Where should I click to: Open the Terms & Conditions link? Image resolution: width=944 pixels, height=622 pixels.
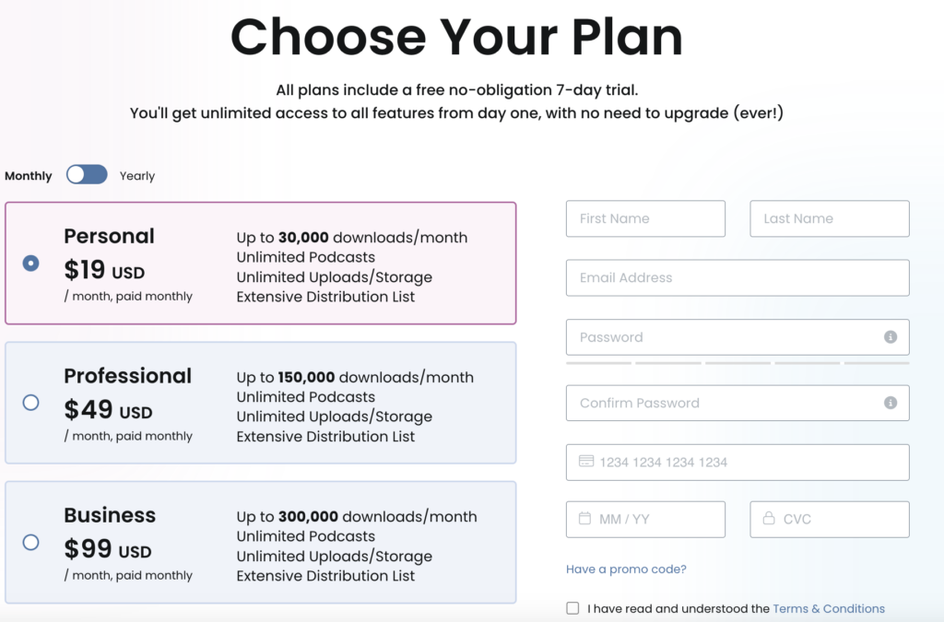[x=829, y=608]
